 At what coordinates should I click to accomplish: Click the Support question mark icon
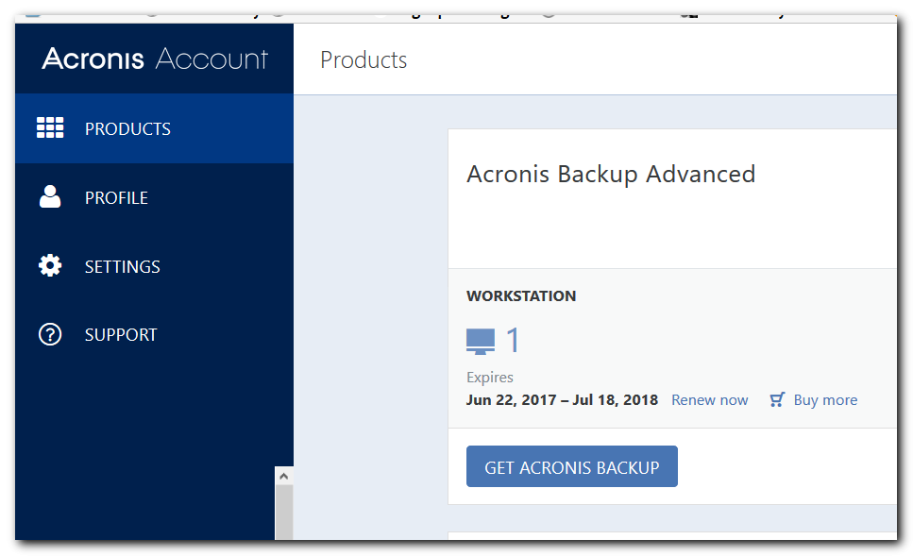click(x=50, y=334)
